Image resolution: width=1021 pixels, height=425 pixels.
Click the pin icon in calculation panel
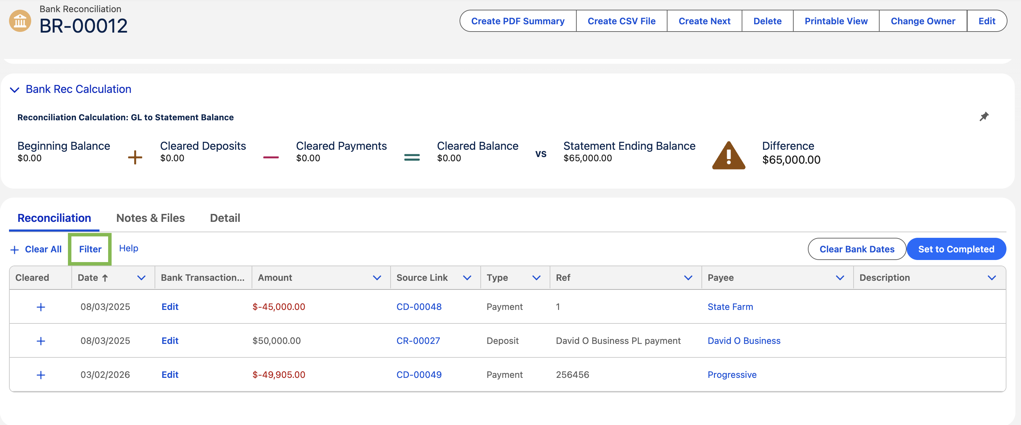click(x=984, y=116)
